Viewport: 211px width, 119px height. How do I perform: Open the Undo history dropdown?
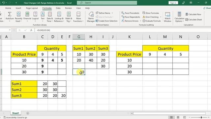[6, 3]
